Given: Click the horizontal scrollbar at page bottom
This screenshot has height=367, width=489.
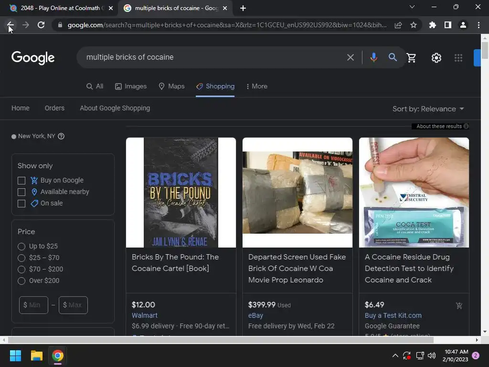Looking at the screenshot, I should point(221,340).
